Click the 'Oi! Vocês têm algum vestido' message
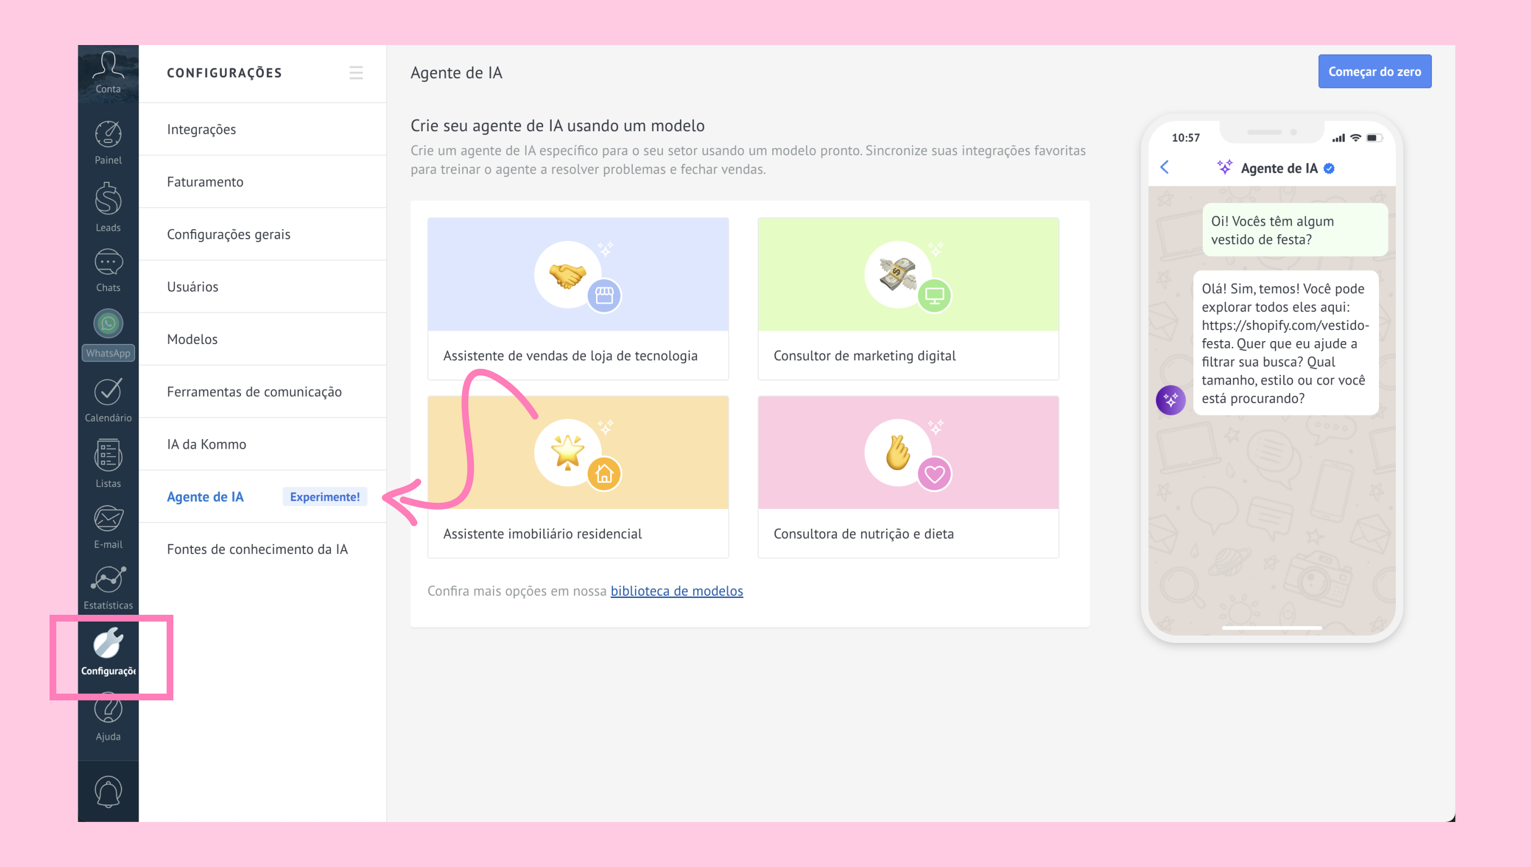1531x867 pixels. [1295, 230]
